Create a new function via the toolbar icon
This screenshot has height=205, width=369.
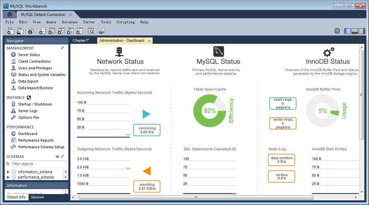coord(80,31)
